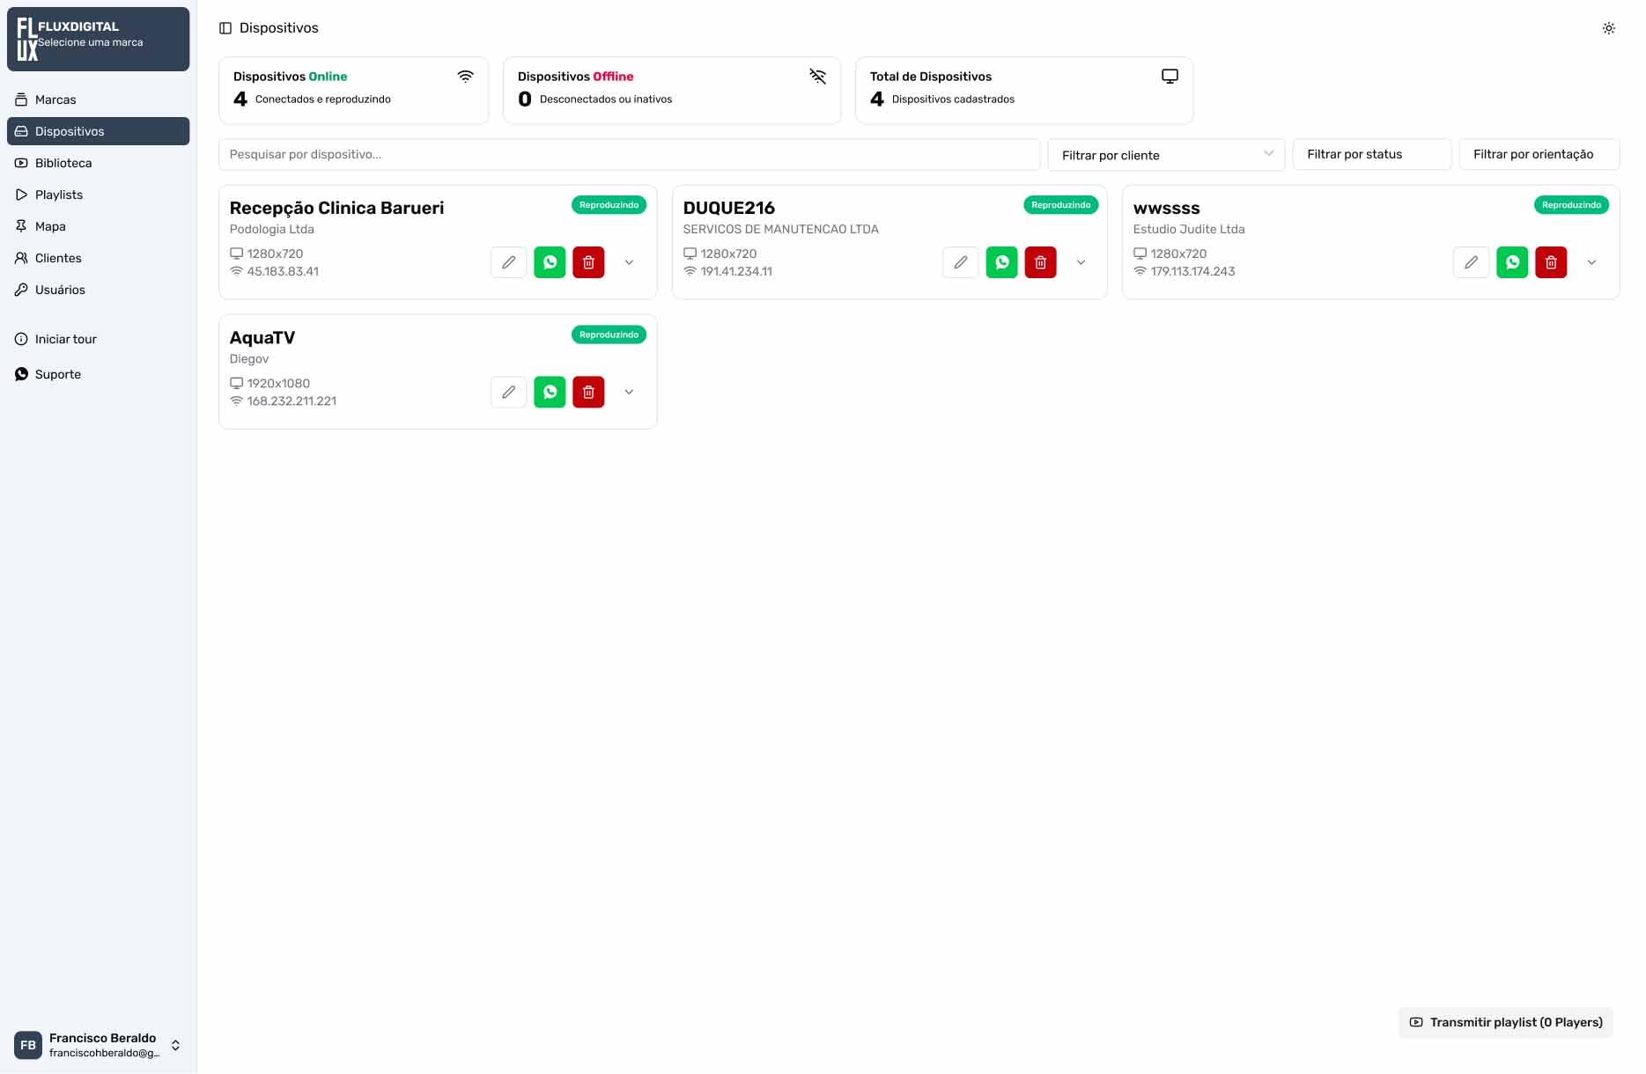Delete the AquaTV device with trash icon
Viewport: 1646px width, 1074px height.
[x=588, y=393]
